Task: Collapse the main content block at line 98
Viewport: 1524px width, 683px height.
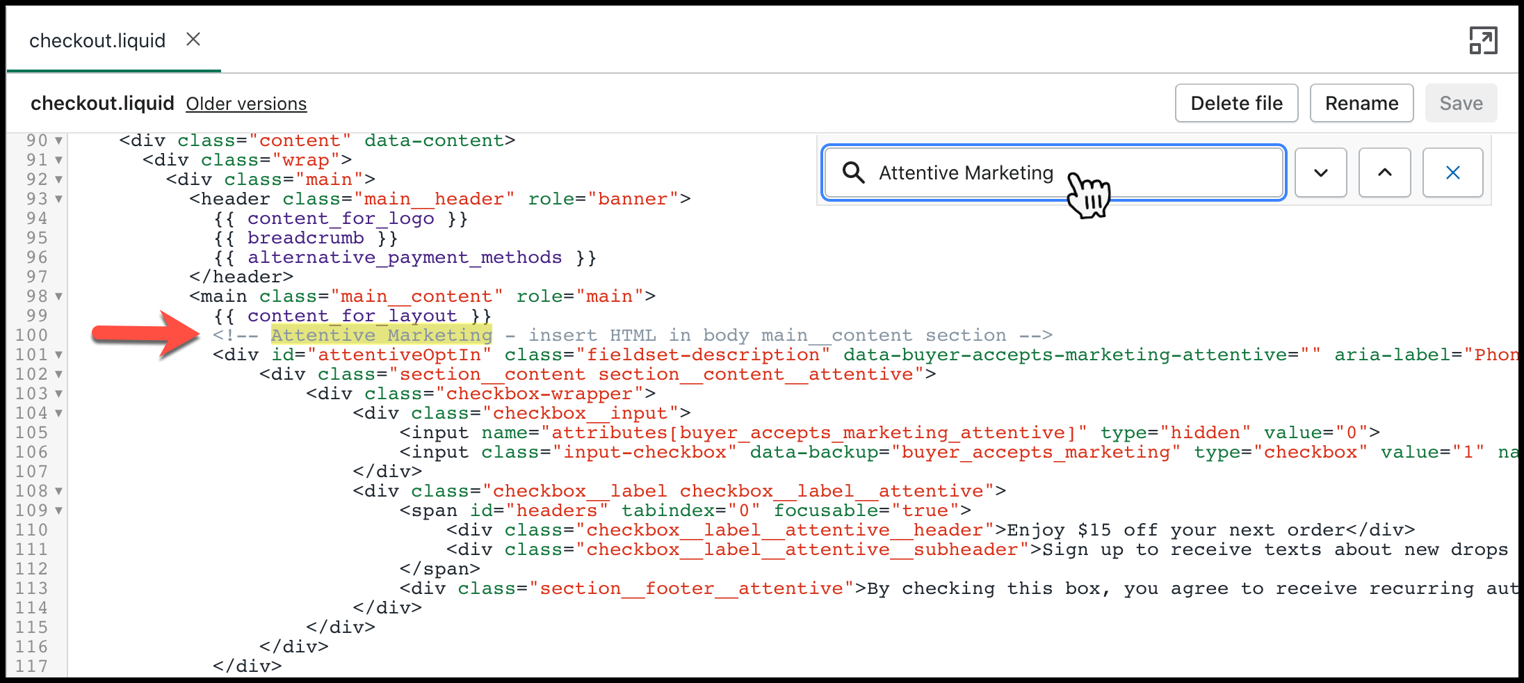Action: [x=59, y=296]
